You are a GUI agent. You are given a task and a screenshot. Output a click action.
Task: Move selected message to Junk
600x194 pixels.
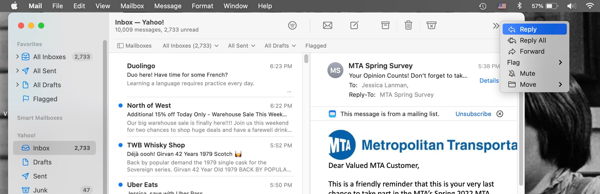point(431,25)
